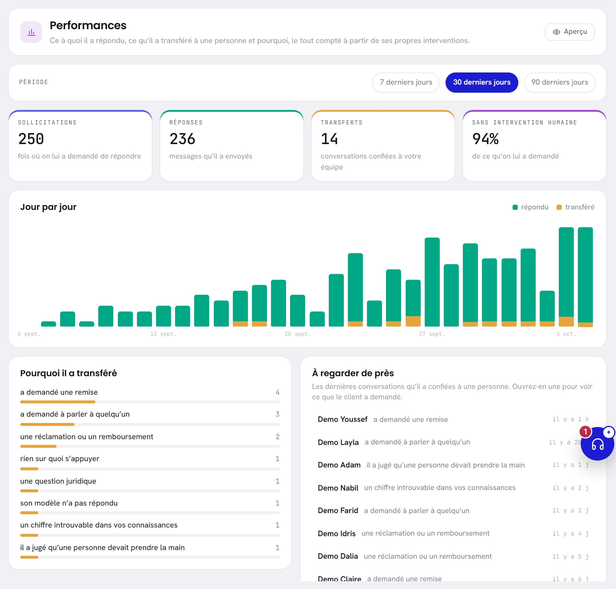The height and width of the screenshot is (589, 616).
Task: Open Demo Dalia conversation row
Action: (453, 556)
